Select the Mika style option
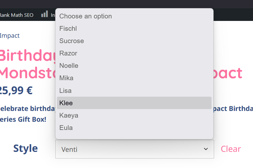253x168 pixels. (134, 78)
